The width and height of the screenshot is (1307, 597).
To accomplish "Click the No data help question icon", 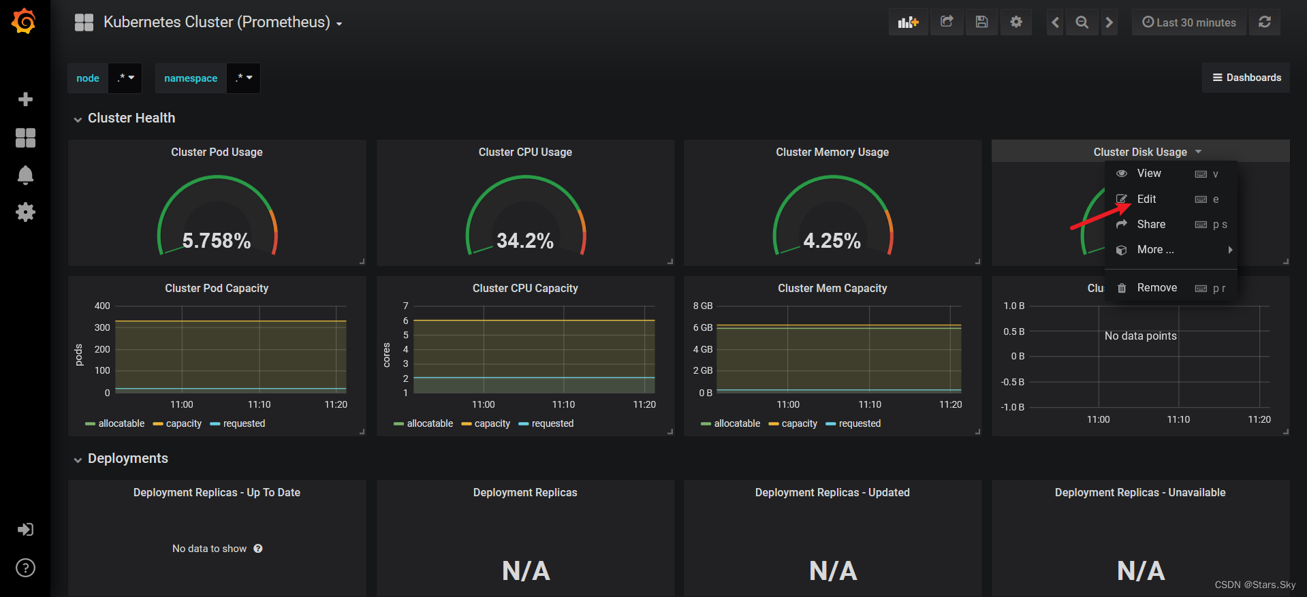I will (258, 549).
